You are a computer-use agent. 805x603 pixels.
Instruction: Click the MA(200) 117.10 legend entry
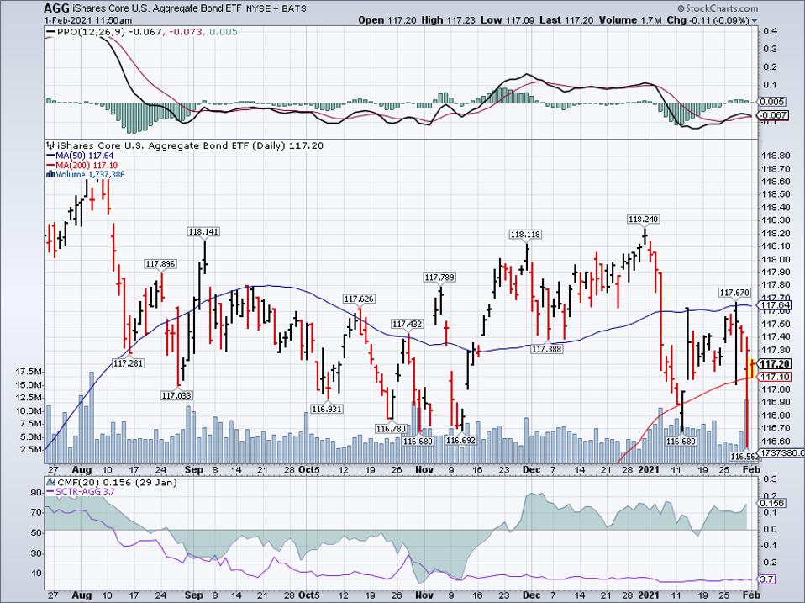coord(87,166)
